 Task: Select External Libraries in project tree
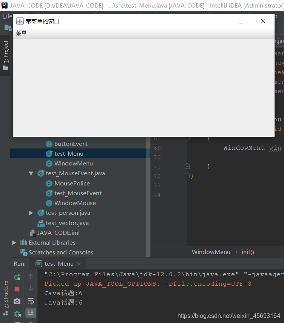click(x=52, y=243)
